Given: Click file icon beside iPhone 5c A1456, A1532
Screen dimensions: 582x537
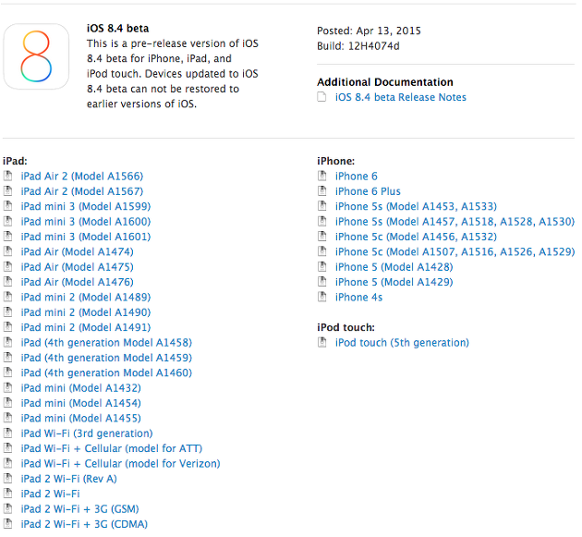Looking at the screenshot, I should (322, 237).
